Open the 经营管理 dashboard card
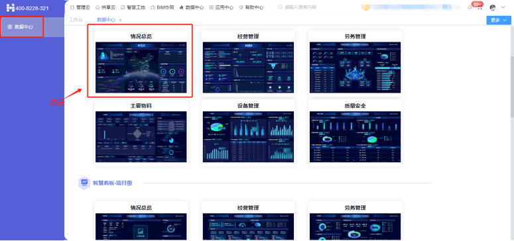Image resolution: width=514 pixels, height=241 pixels. pyautogui.click(x=248, y=62)
